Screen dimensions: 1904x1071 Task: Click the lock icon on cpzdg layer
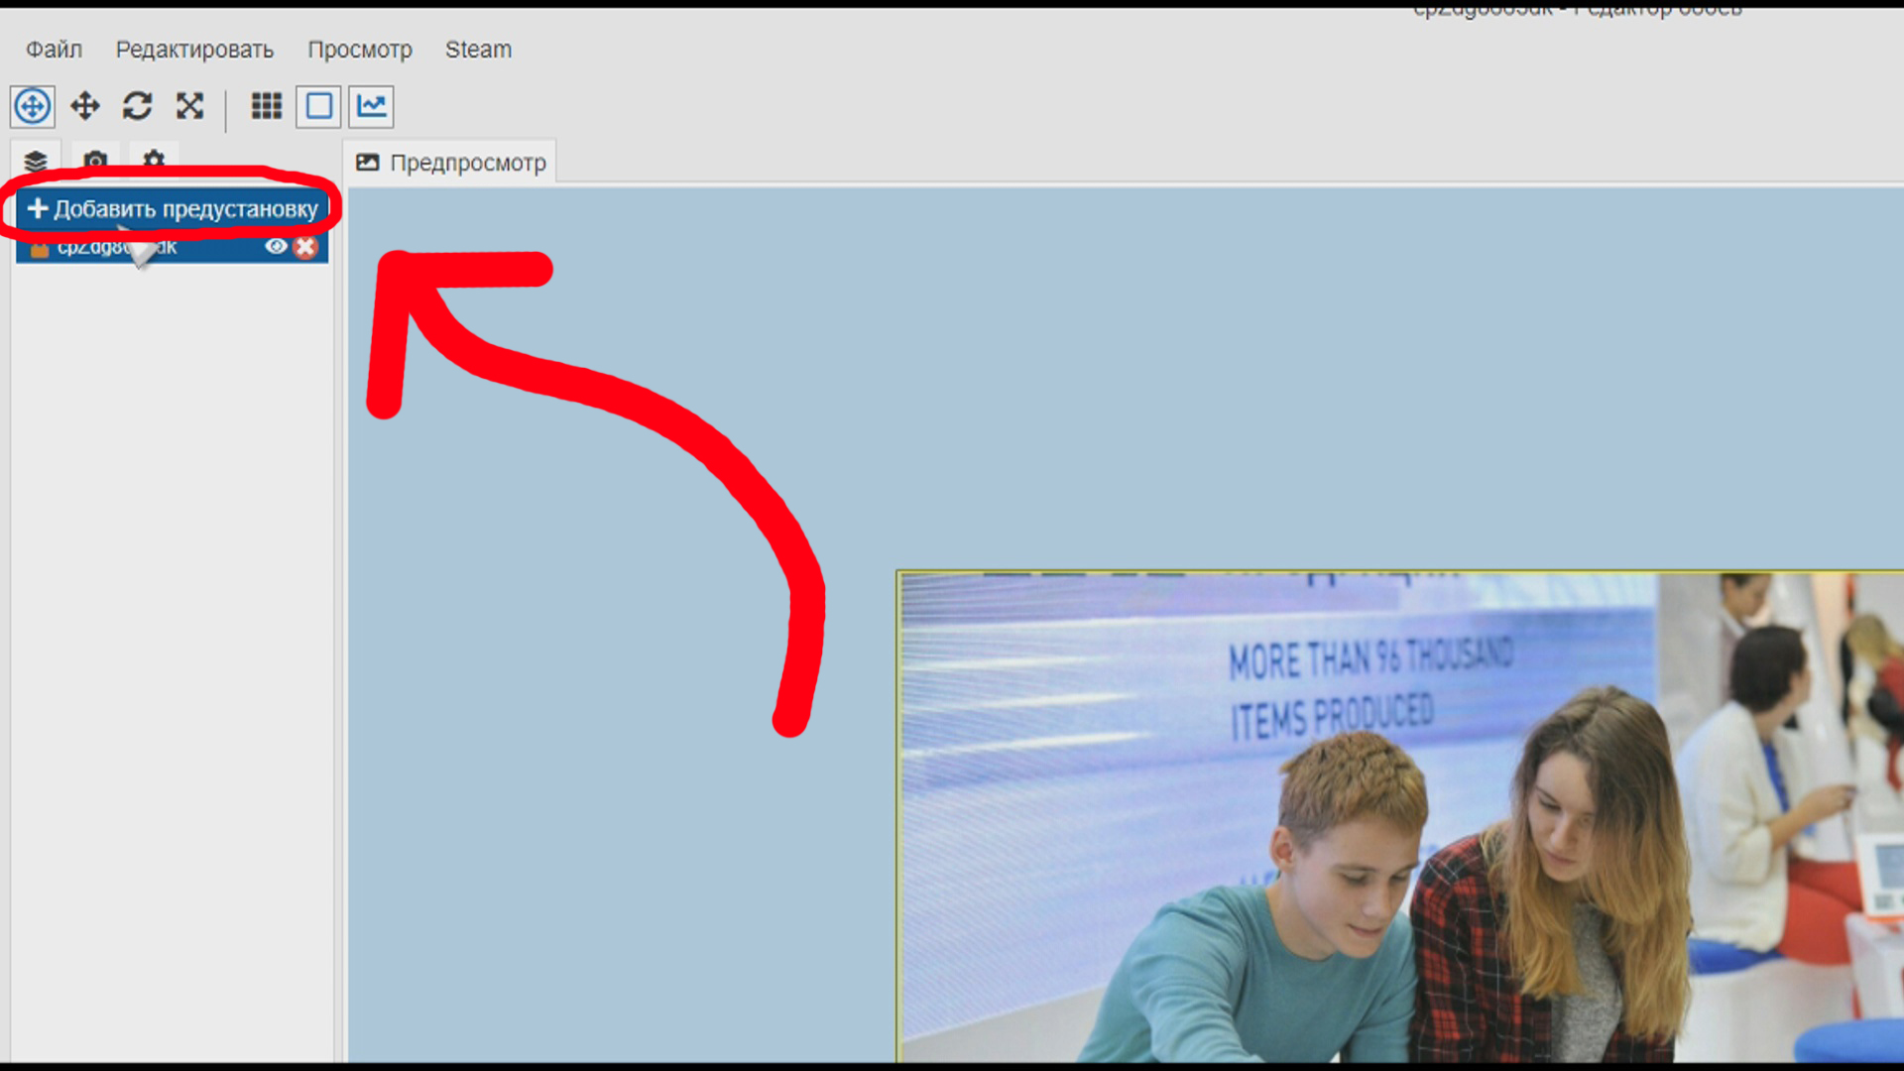coord(39,249)
